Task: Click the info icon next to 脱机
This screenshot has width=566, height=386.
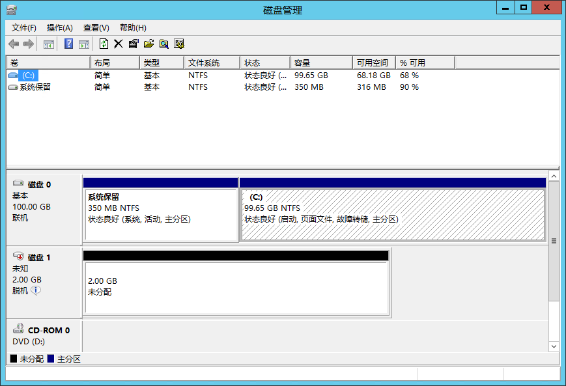Action: click(36, 290)
